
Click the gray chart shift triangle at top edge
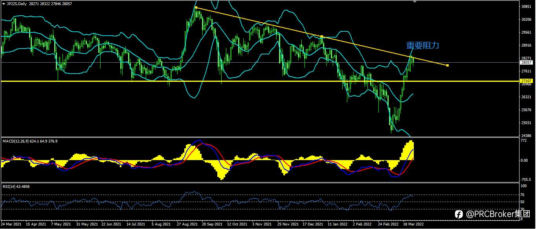[414, 2]
